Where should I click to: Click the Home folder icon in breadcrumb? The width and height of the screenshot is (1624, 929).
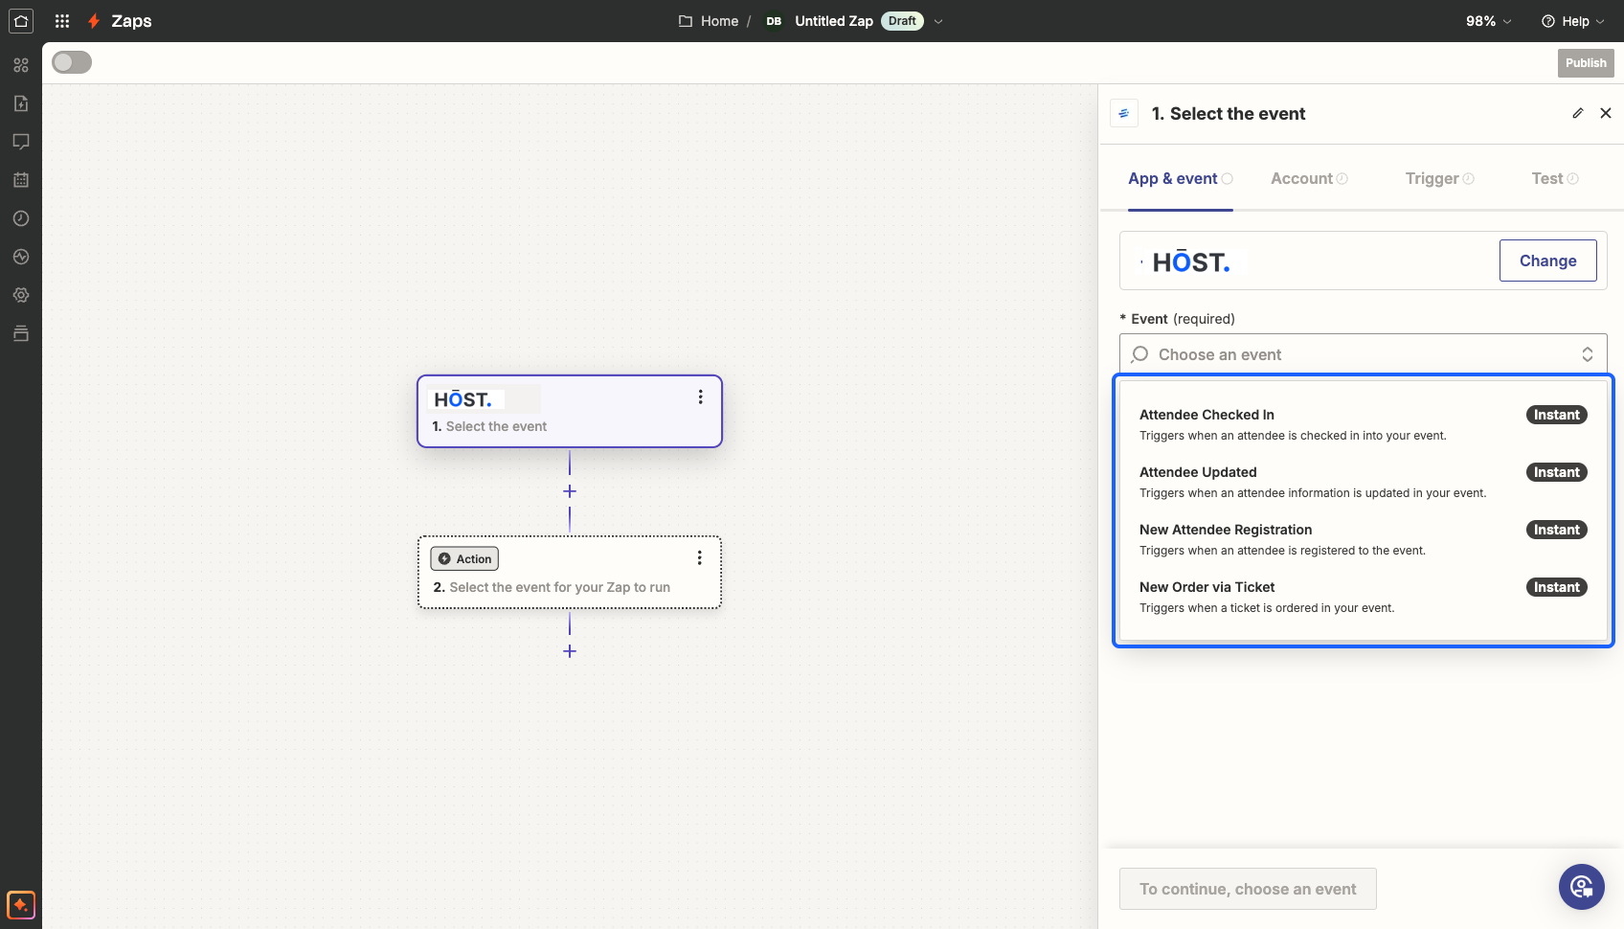click(686, 21)
